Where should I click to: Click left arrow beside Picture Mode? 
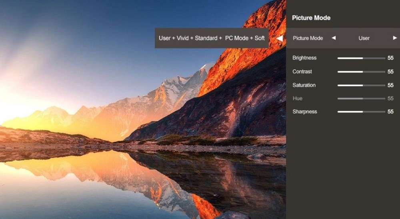point(334,38)
